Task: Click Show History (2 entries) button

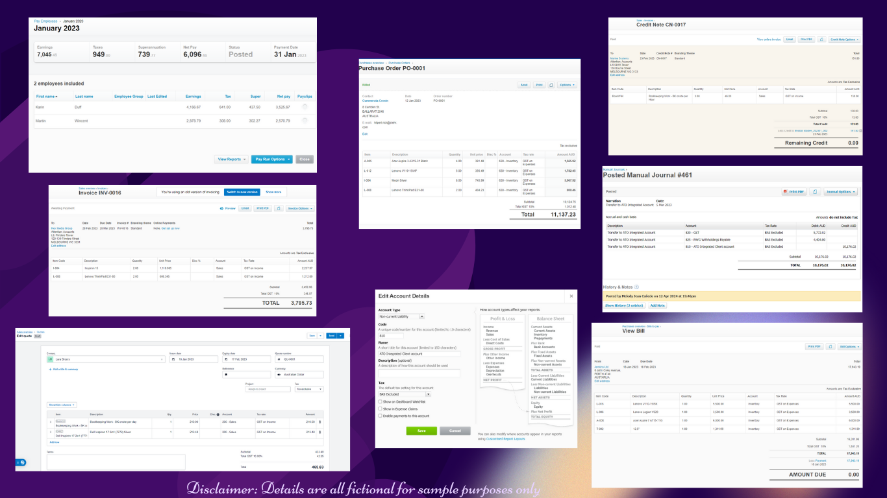Action: tap(624, 305)
